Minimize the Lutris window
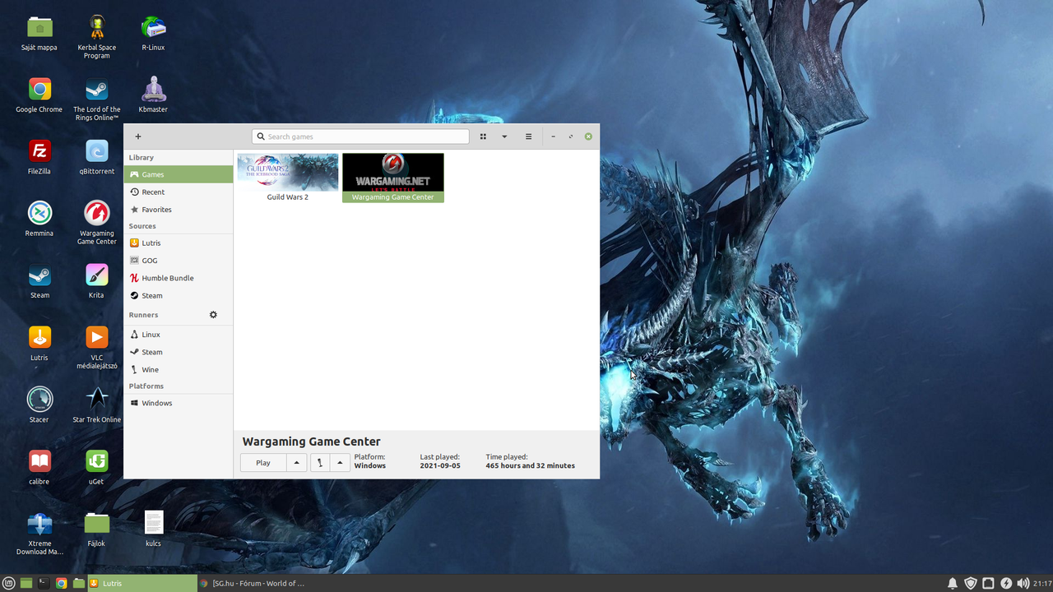The image size is (1053, 592). point(554,136)
